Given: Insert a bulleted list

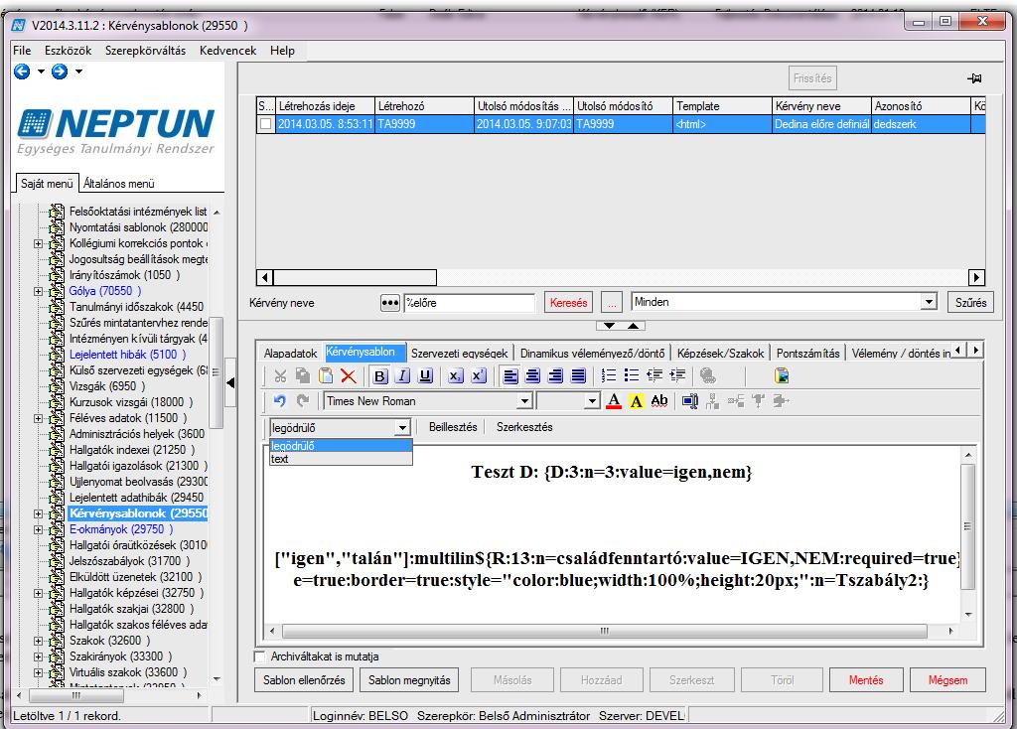Looking at the screenshot, I should (631, 374).
